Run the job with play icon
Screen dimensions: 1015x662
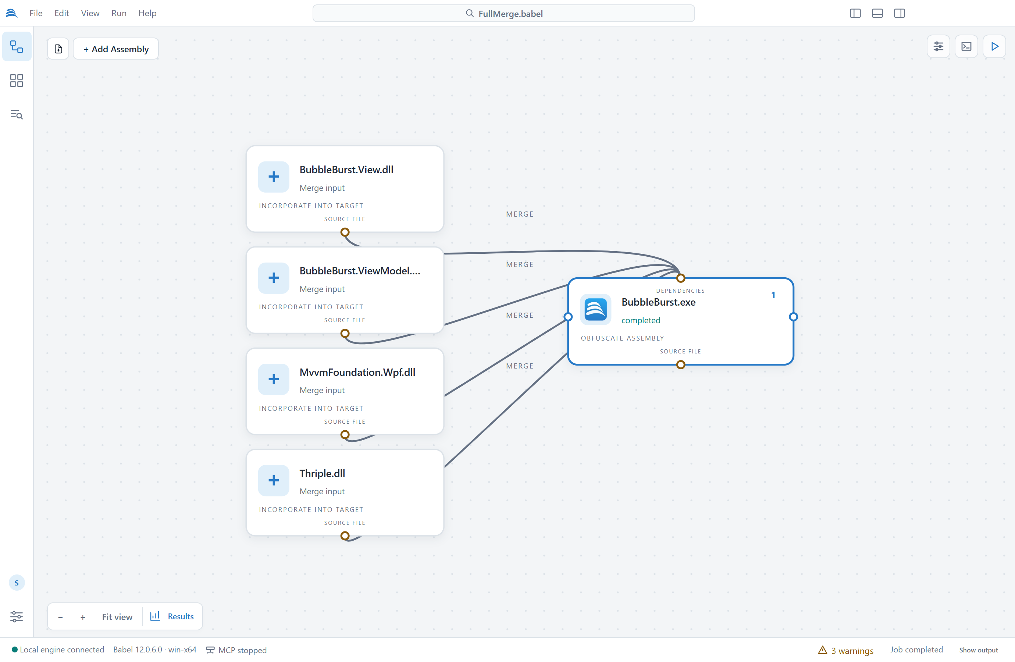(994, 46)
